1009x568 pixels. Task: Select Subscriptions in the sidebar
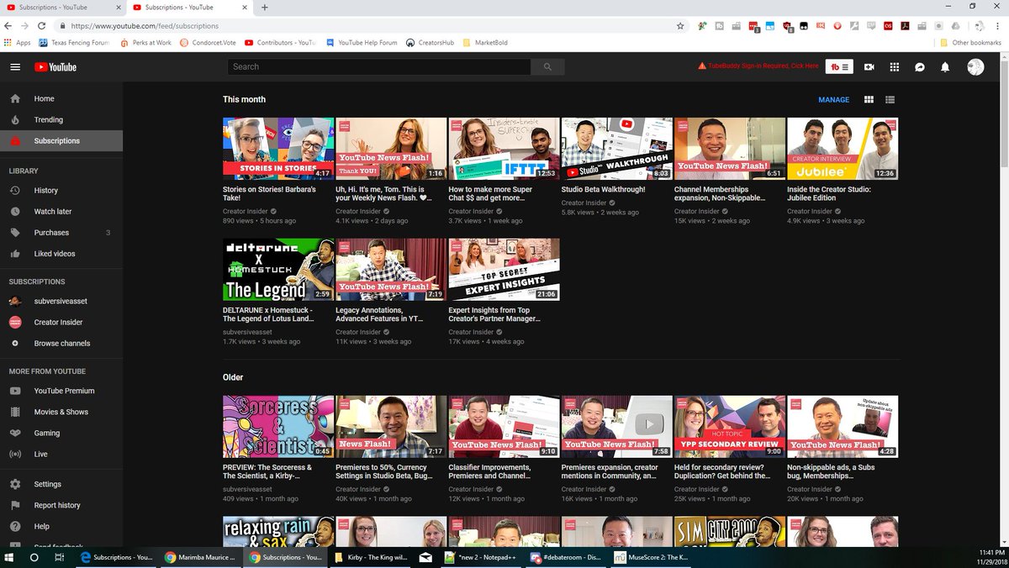pos(61,140)
